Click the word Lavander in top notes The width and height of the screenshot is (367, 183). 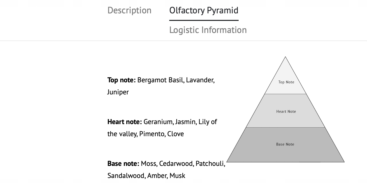pos(200,80)
